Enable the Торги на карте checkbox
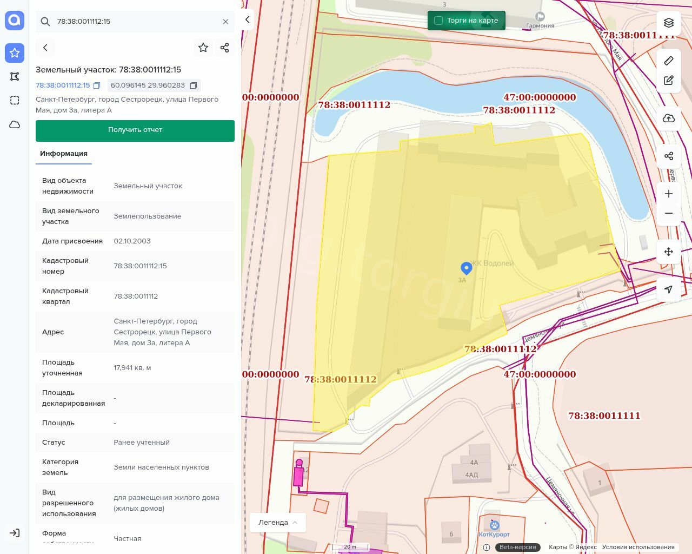Screen dimensions: 692x554 (438, 21)
